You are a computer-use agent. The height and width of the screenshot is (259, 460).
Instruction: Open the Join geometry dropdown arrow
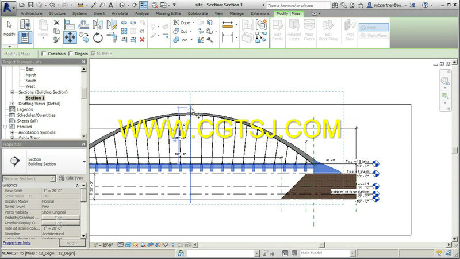point(191,40)
